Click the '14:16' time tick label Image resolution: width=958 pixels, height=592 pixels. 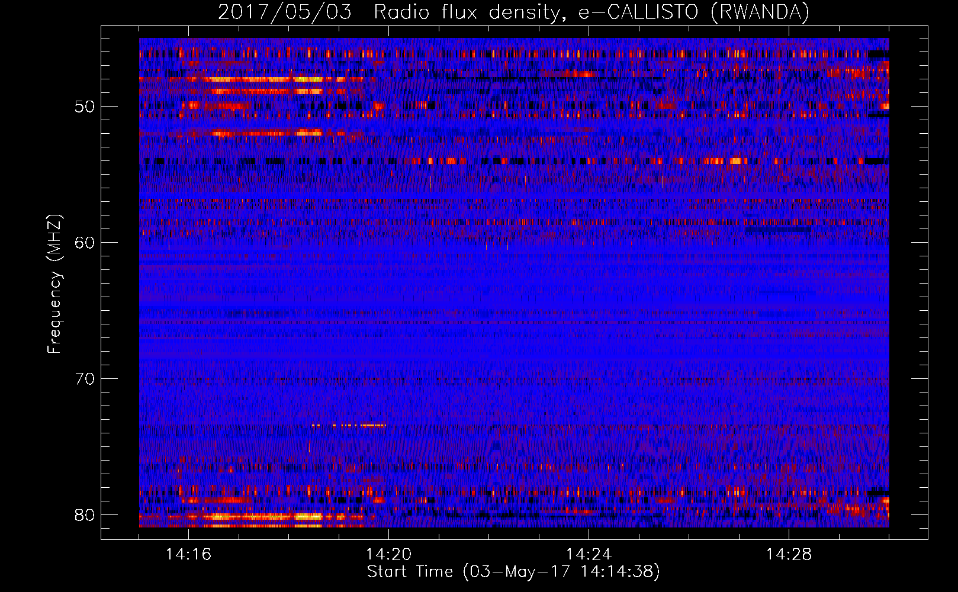click(x=188, y=555)
